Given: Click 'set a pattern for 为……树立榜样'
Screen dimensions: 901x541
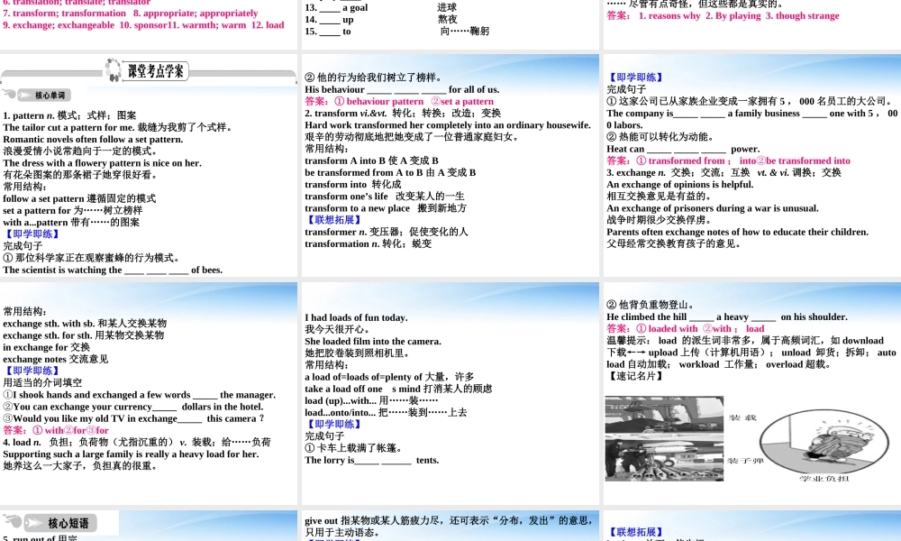Looking at the screenshot, I should click(72, 210).
